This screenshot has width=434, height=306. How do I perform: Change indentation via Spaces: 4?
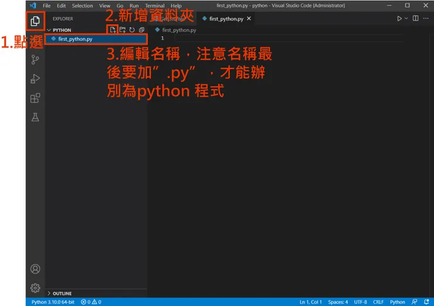338,302
